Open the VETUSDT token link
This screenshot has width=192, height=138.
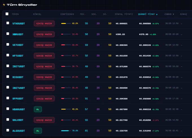point(18,45)
